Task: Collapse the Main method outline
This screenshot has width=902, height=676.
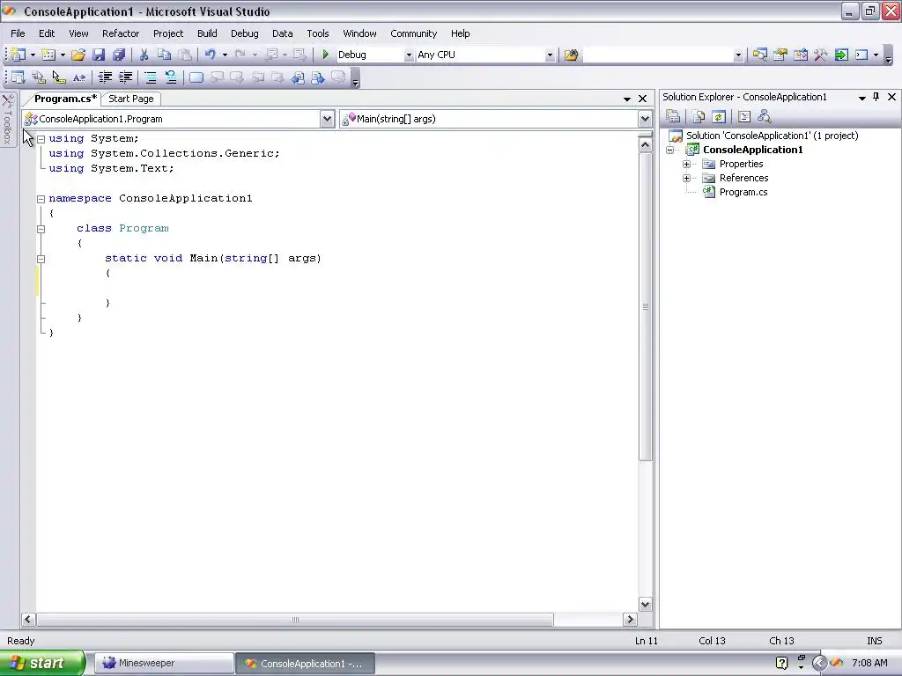Action: [41, 259]
